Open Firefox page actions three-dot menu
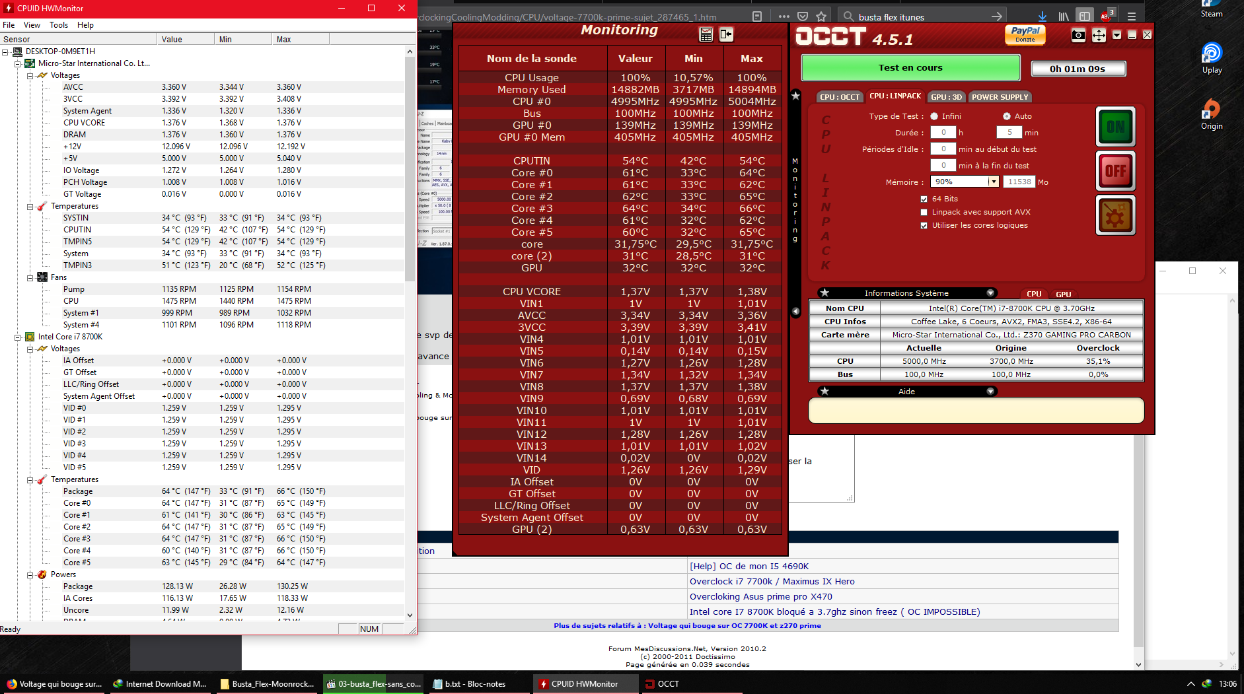1244x694 pixels. tap(784, 17)
